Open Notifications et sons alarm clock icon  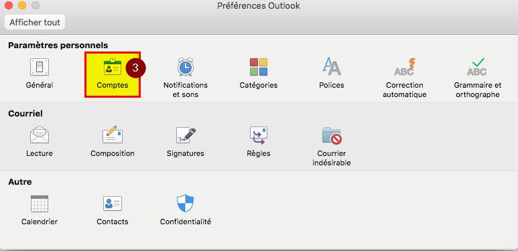pos(186,68)
